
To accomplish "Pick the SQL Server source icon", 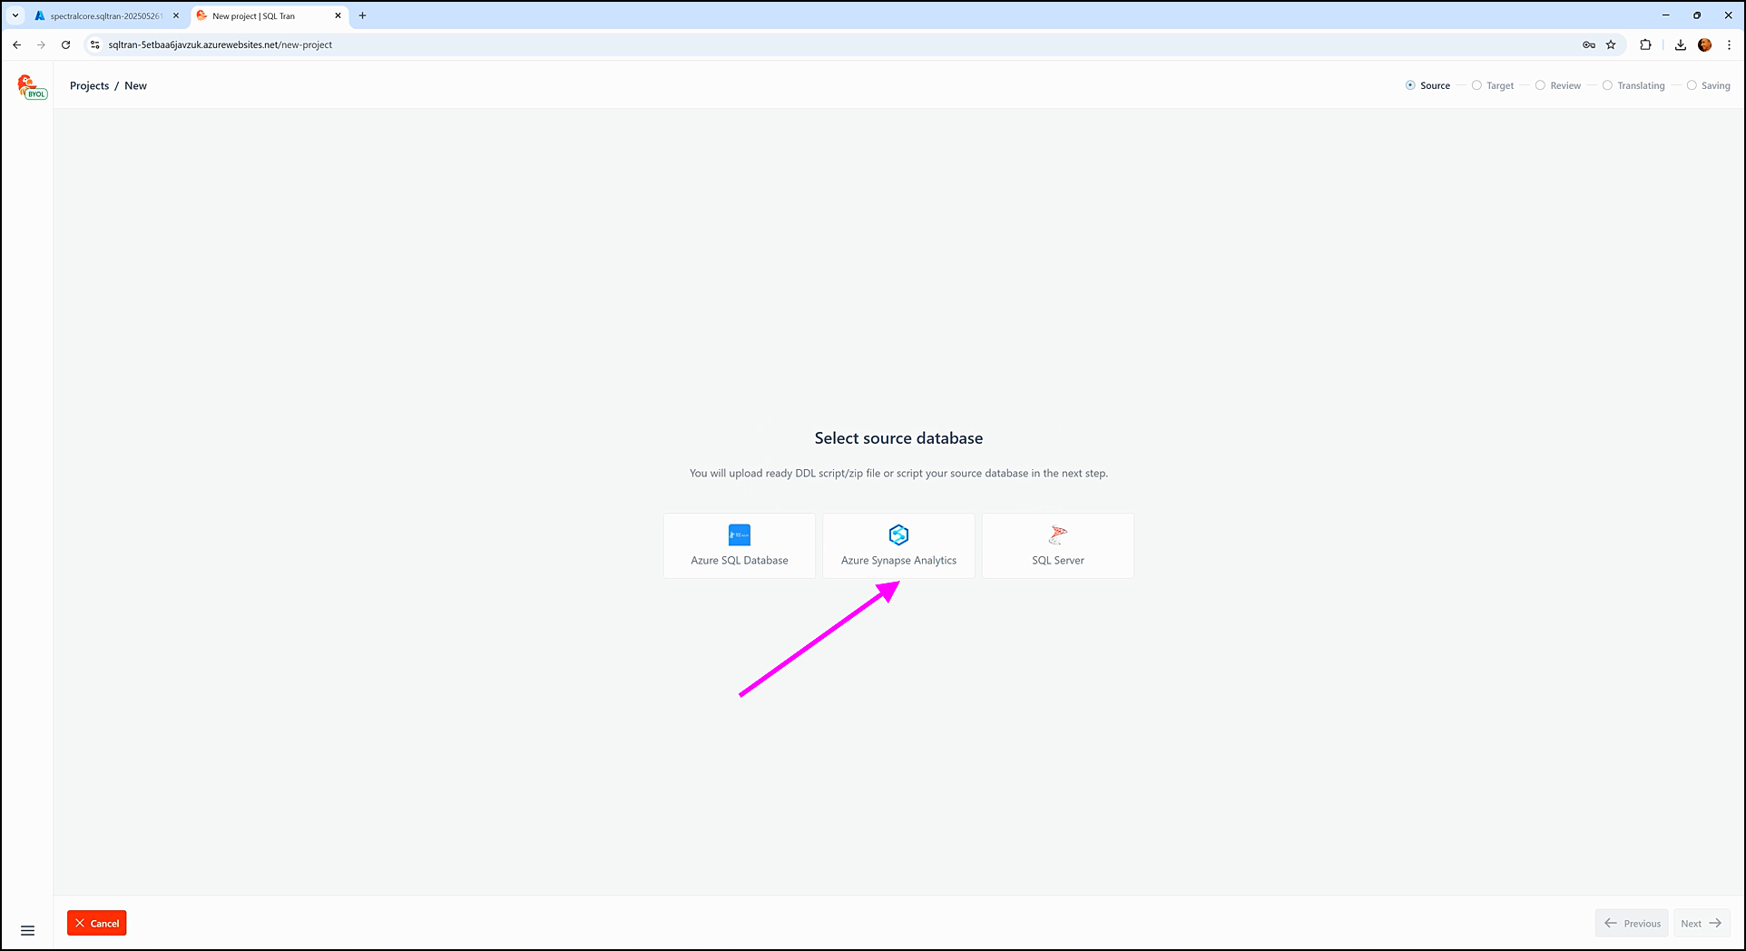I will click(x=1057, y=535).
